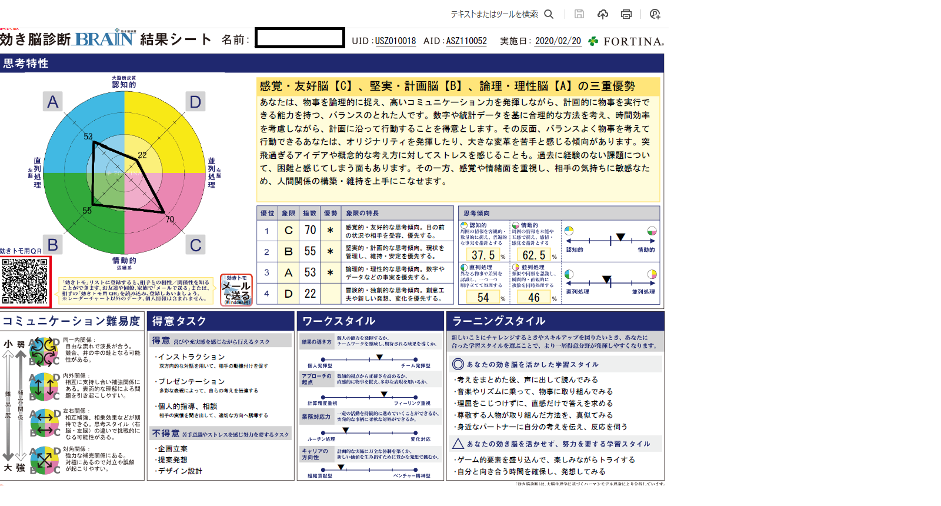Click the 70 cell in the 指数 column
The image size is (941, 506).
(310, 231)
